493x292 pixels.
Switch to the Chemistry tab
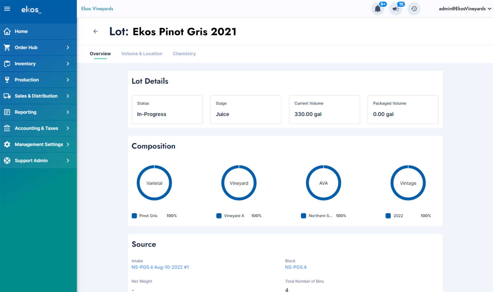point(184,54)
